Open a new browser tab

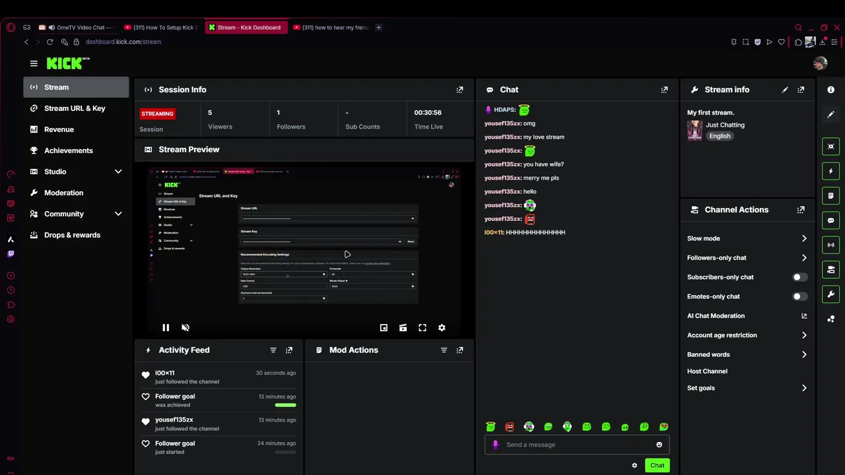(378, 28)
